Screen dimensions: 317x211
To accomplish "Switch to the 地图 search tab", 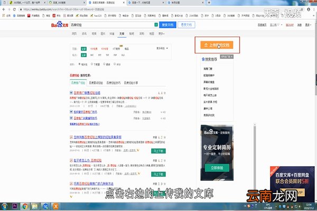I will [x=152, y=34].
